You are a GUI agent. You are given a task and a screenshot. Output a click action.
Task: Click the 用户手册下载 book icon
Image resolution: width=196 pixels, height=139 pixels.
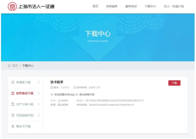(13, 104)
